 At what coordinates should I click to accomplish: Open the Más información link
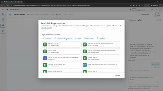[46, 28]
